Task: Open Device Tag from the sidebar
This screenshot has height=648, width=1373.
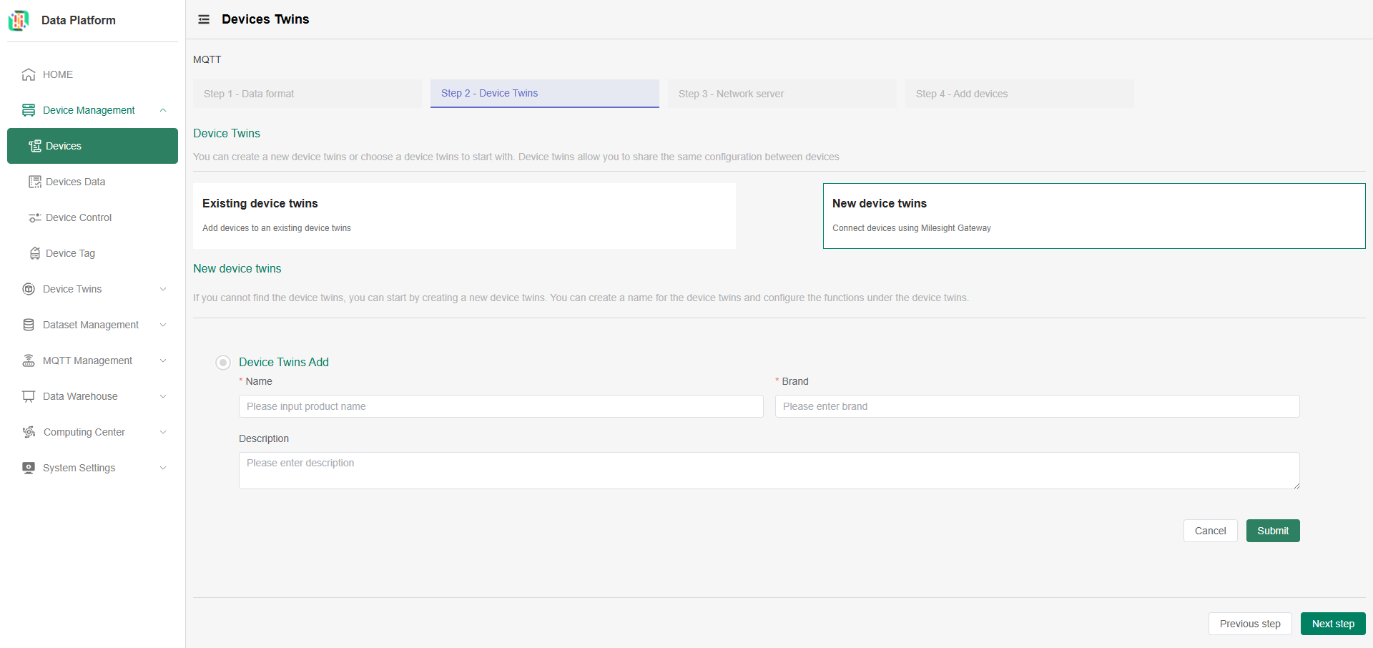Action: click(35, 253)
